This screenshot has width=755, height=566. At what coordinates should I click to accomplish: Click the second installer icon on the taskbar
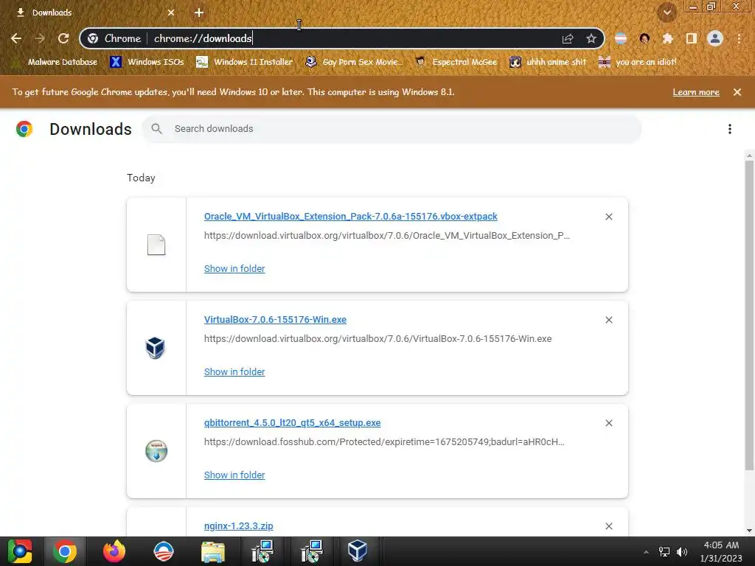coord(312,551)
